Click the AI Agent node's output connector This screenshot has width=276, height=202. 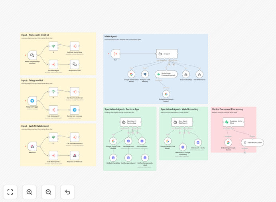point(177,54)
